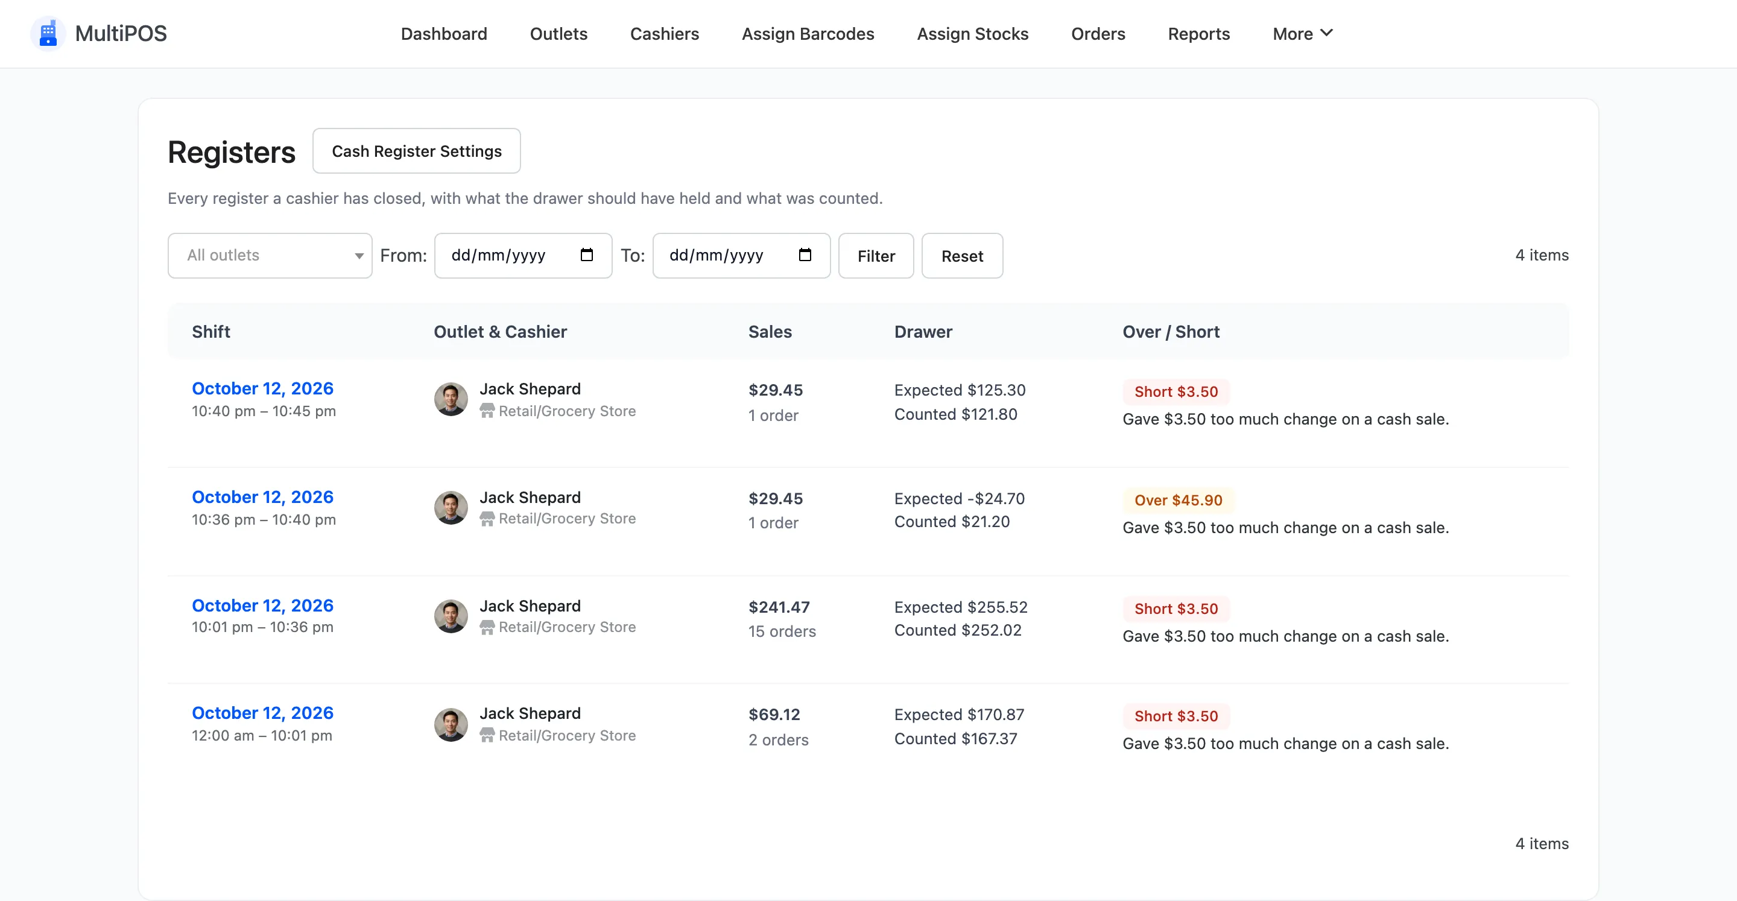This screenshot has height=901, width=1737.
Task: Open Cash Register Settings
Action: (417, 151)
